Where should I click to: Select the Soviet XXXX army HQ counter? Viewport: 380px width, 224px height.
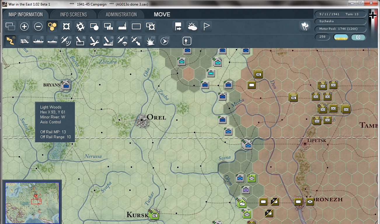[293, 97]
